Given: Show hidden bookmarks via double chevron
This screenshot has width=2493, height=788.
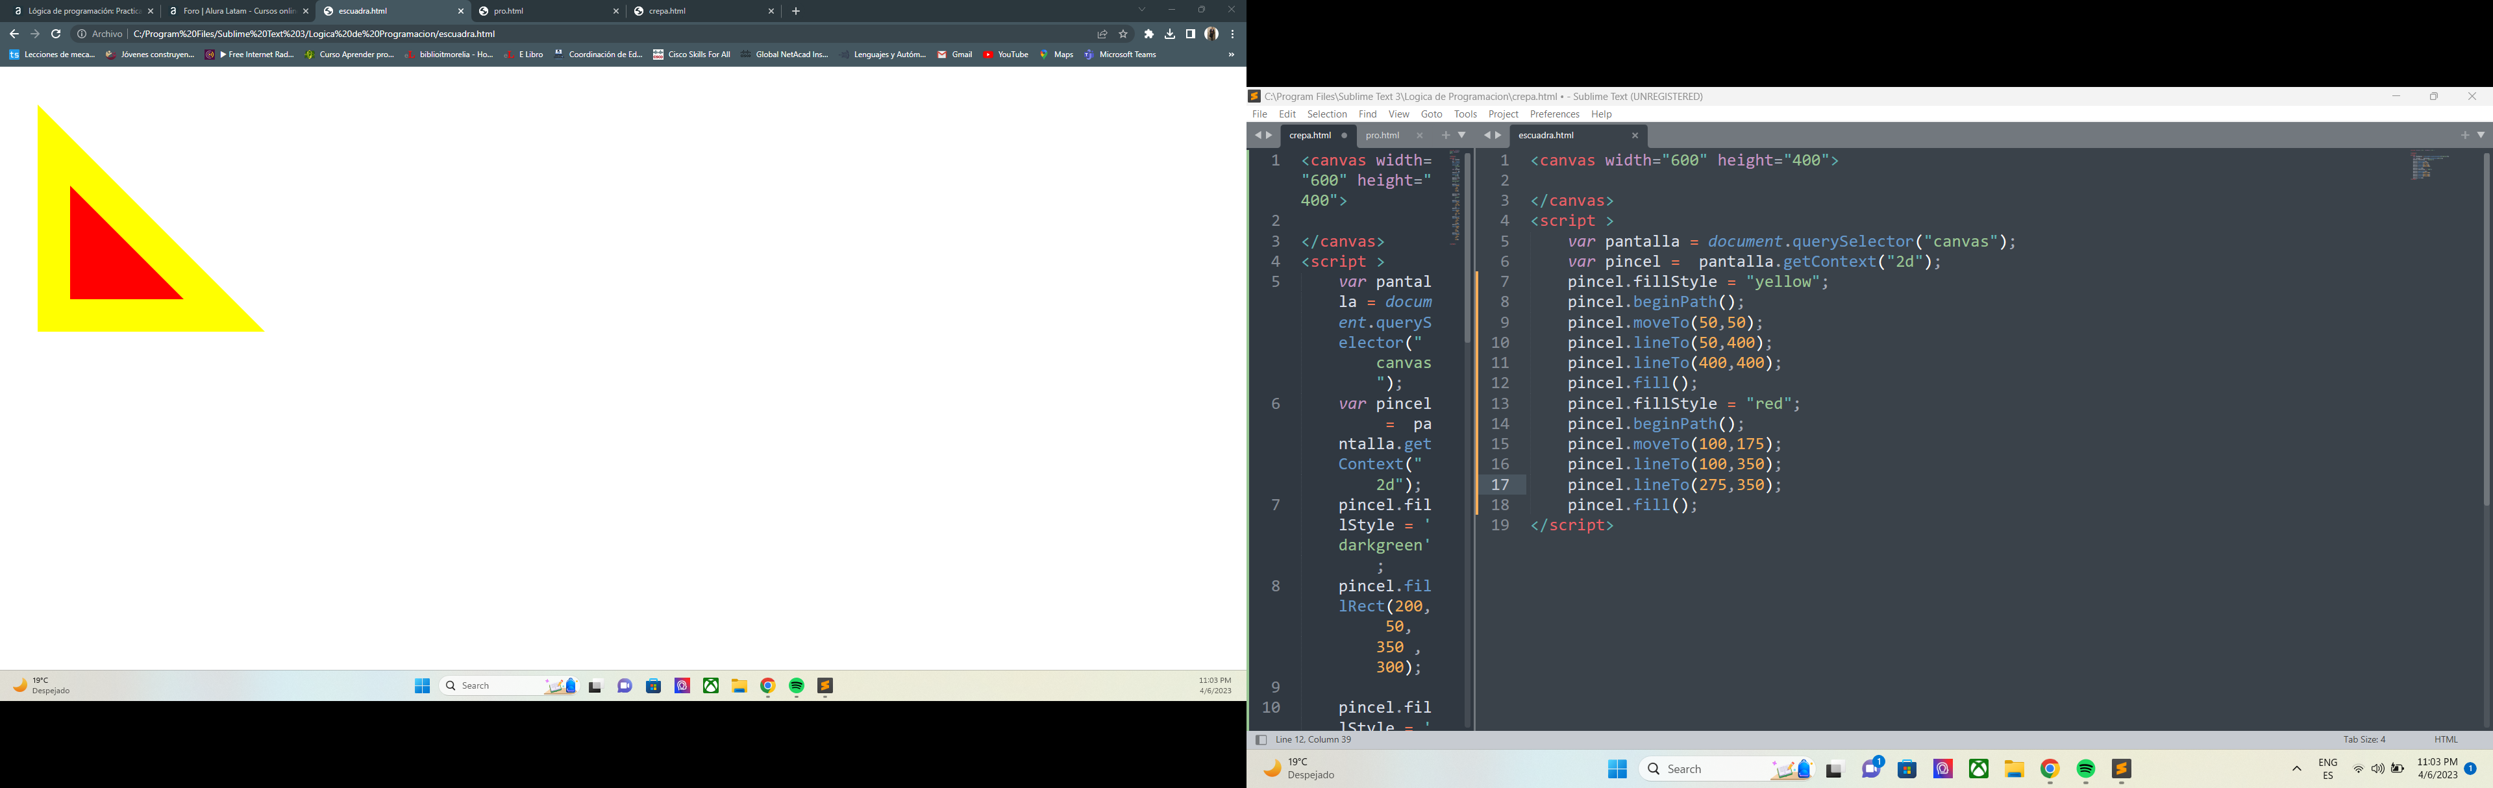Looking at the screenshot, I should tap(1231, 55).
